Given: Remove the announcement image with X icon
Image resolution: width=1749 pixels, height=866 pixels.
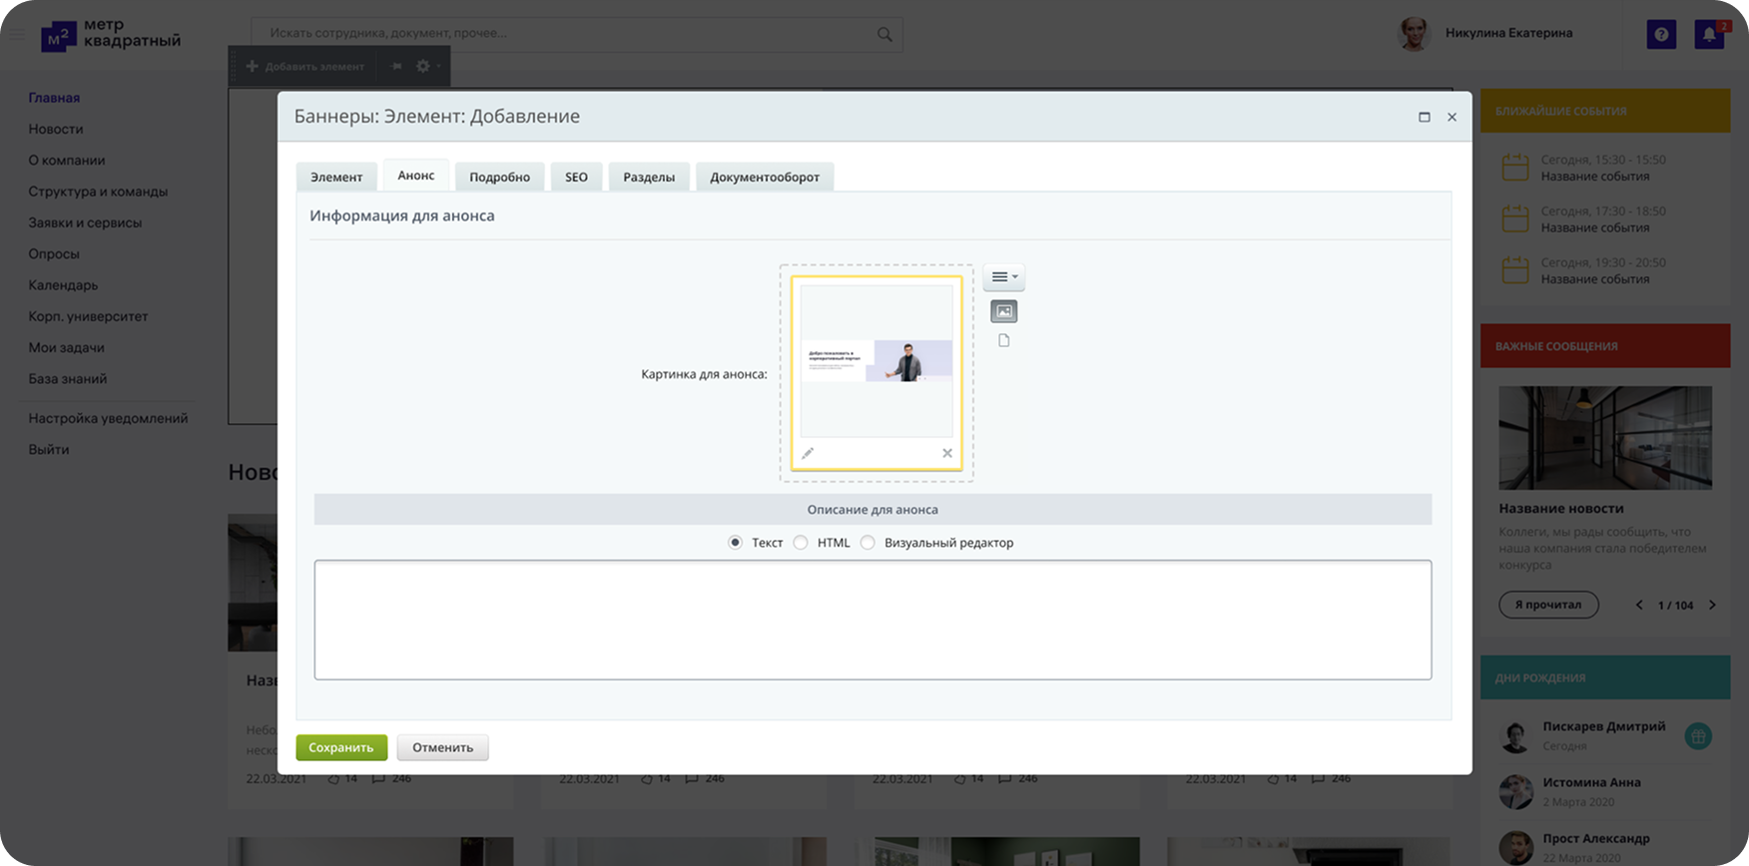Looking at the screenshot, I should pyautogui.click(x=947, y=453).
